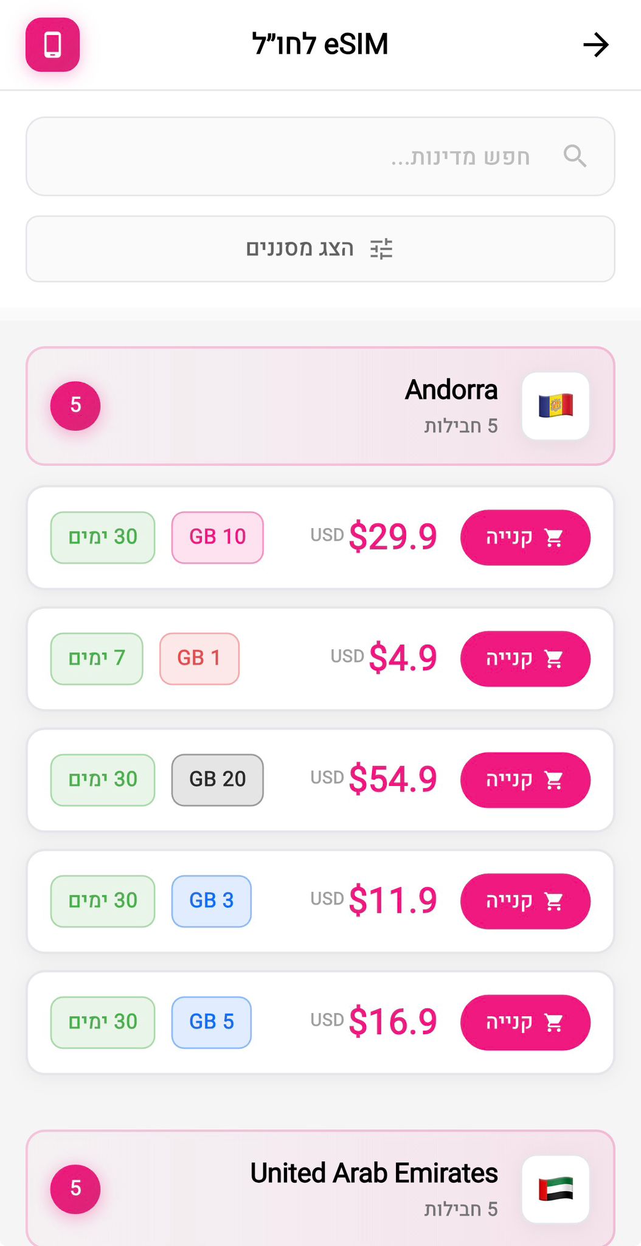The image size is (641, 1246).
Task: Select the GB 20 grey tag
Action: (x=218, y=780)
